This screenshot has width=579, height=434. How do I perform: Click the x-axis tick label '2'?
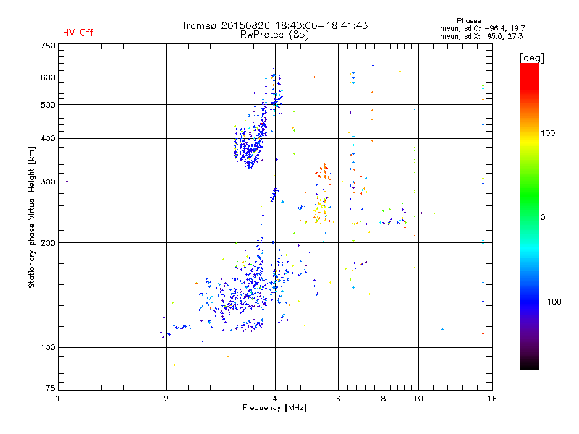(166, 399)
